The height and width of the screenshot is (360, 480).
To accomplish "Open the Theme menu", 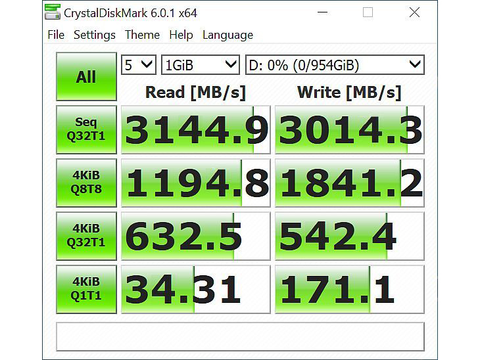I will (142, 35).
